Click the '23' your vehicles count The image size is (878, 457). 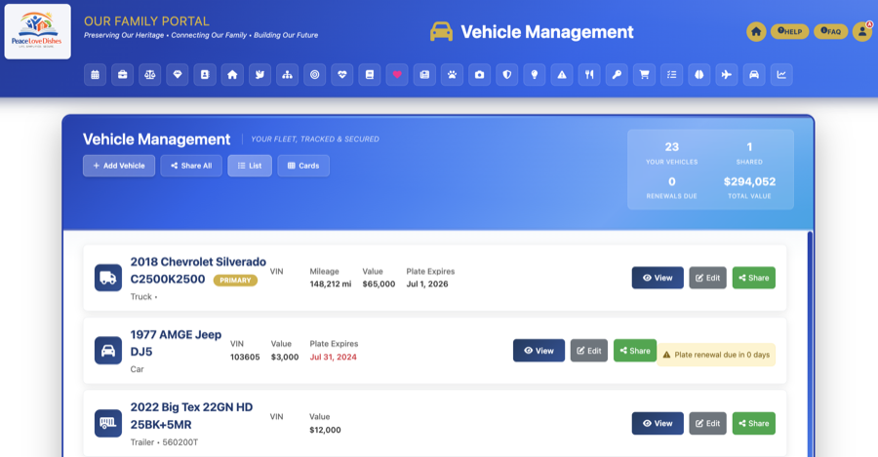(x=672, y=147)
